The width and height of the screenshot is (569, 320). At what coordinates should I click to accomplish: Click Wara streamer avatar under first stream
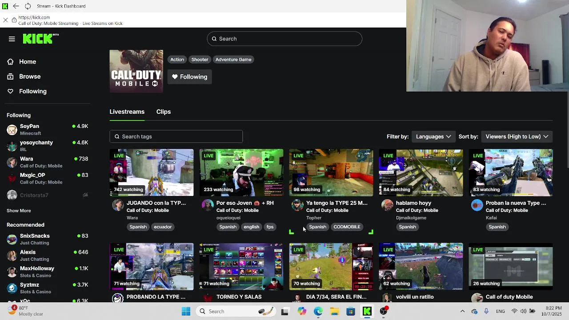point(118,205)
